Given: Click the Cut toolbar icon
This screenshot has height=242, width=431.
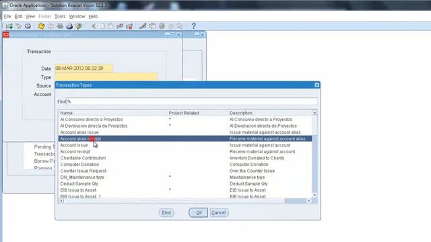Looking at the screenshot, I should [94, 26].
